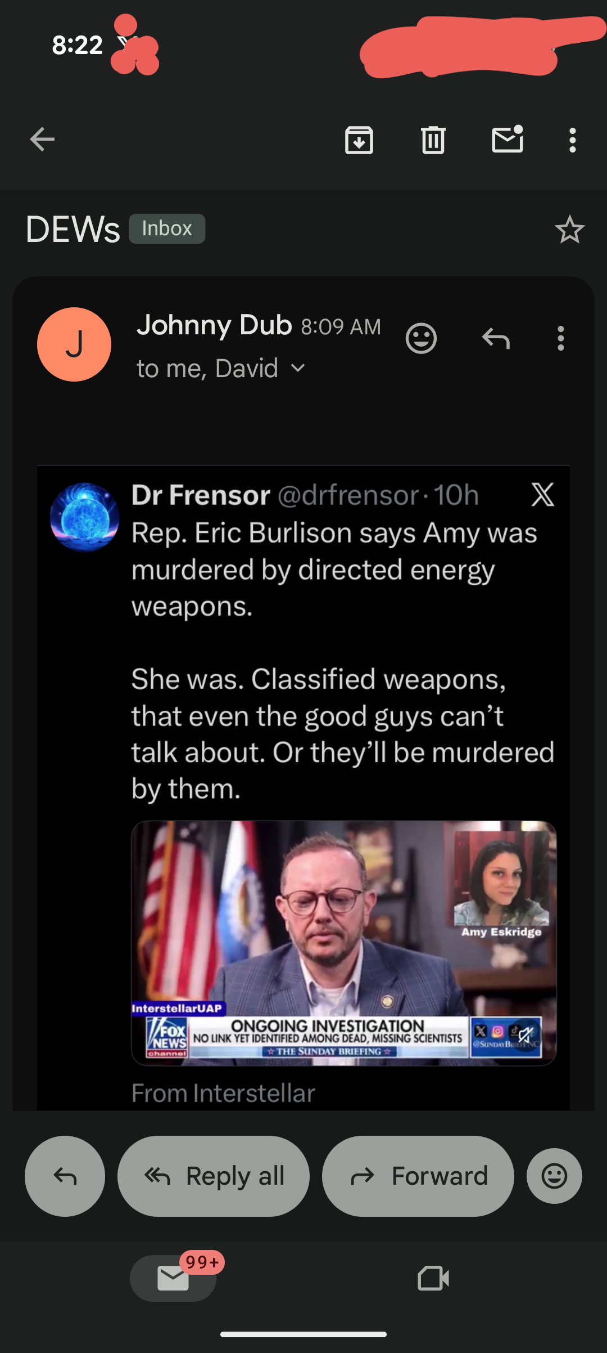Tap the Inbox label chip
Screen dimensions: 607x1353
point(167,229)
